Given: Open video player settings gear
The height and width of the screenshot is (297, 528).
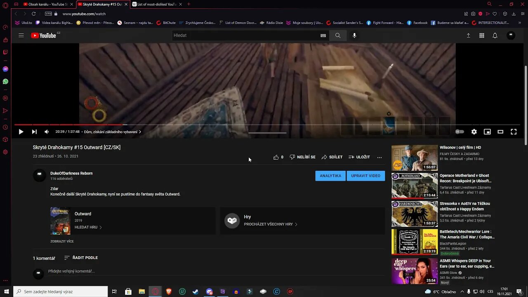Looking at the screenshot, I should click(474, 132).
